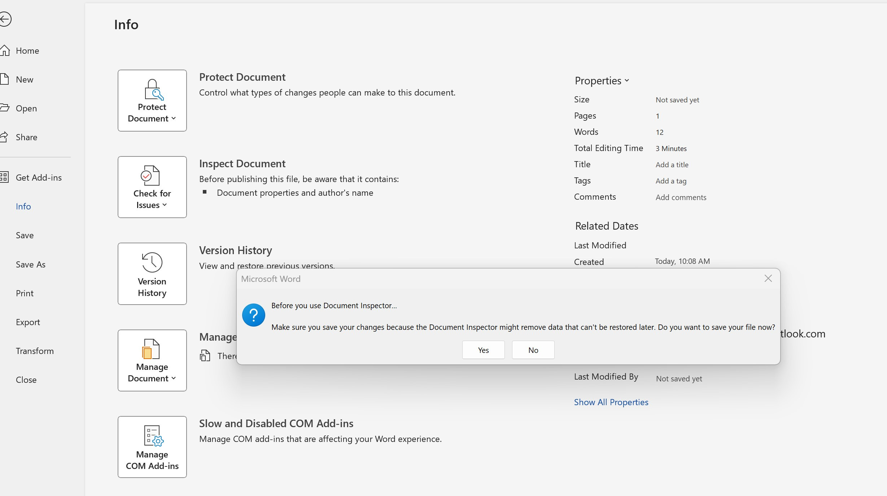The width and height of the screenshot is (887, 496).
Task: Click the back arrow icon
Action: (x=5, y=19)
